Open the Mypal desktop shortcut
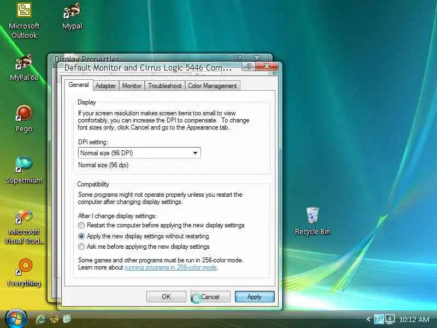The height and width of the screenshot is (328, 437). (72, 16)
